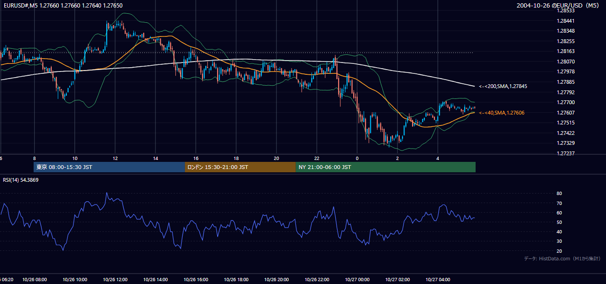This screenshot has height=284, width=606.
Task: Click price axis value 1.27329
Action: click(566, 143)
